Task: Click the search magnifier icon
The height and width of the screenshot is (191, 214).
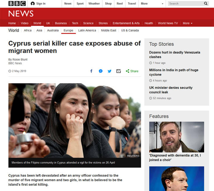Action: click(206, 4)
